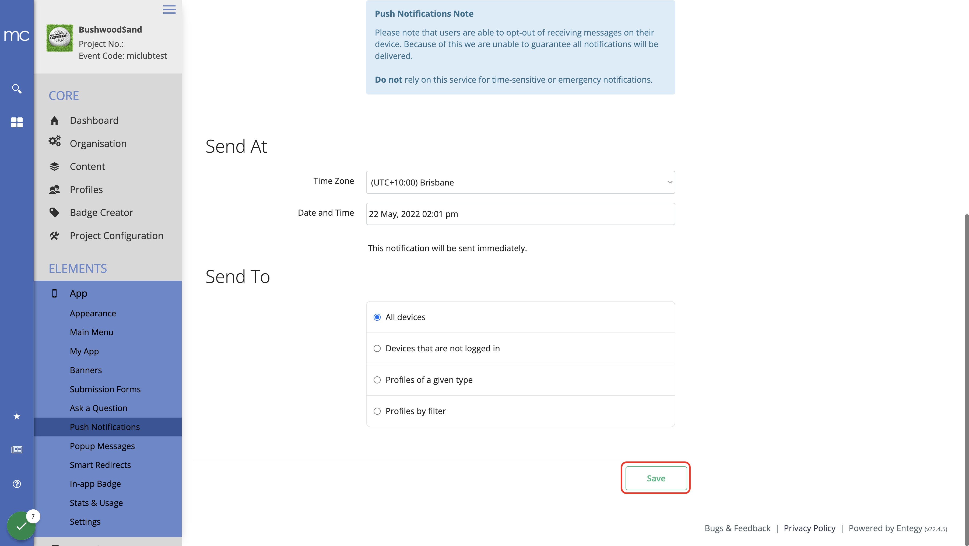
Task: Open the BushwoodSand project thumbnail
Action: [59, 38]
